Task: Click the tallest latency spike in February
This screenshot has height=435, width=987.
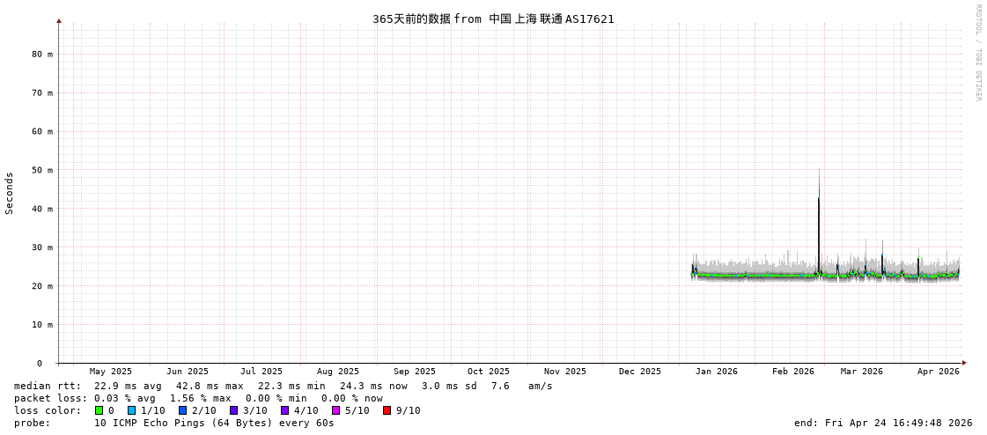Action: tap(818, 203)
